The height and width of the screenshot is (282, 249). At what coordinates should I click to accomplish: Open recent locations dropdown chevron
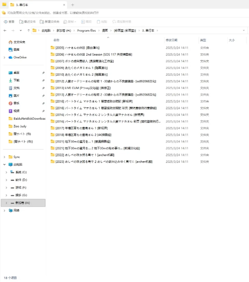21,31
